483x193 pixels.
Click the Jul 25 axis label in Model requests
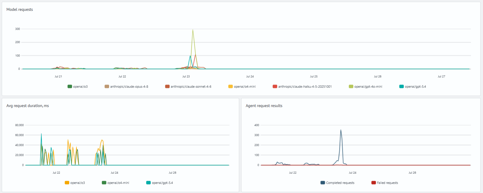click(314, 77)
